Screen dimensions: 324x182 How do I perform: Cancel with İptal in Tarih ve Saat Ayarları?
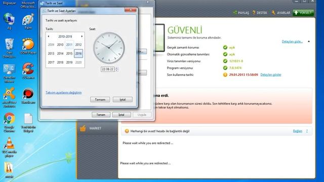point(123,100)
